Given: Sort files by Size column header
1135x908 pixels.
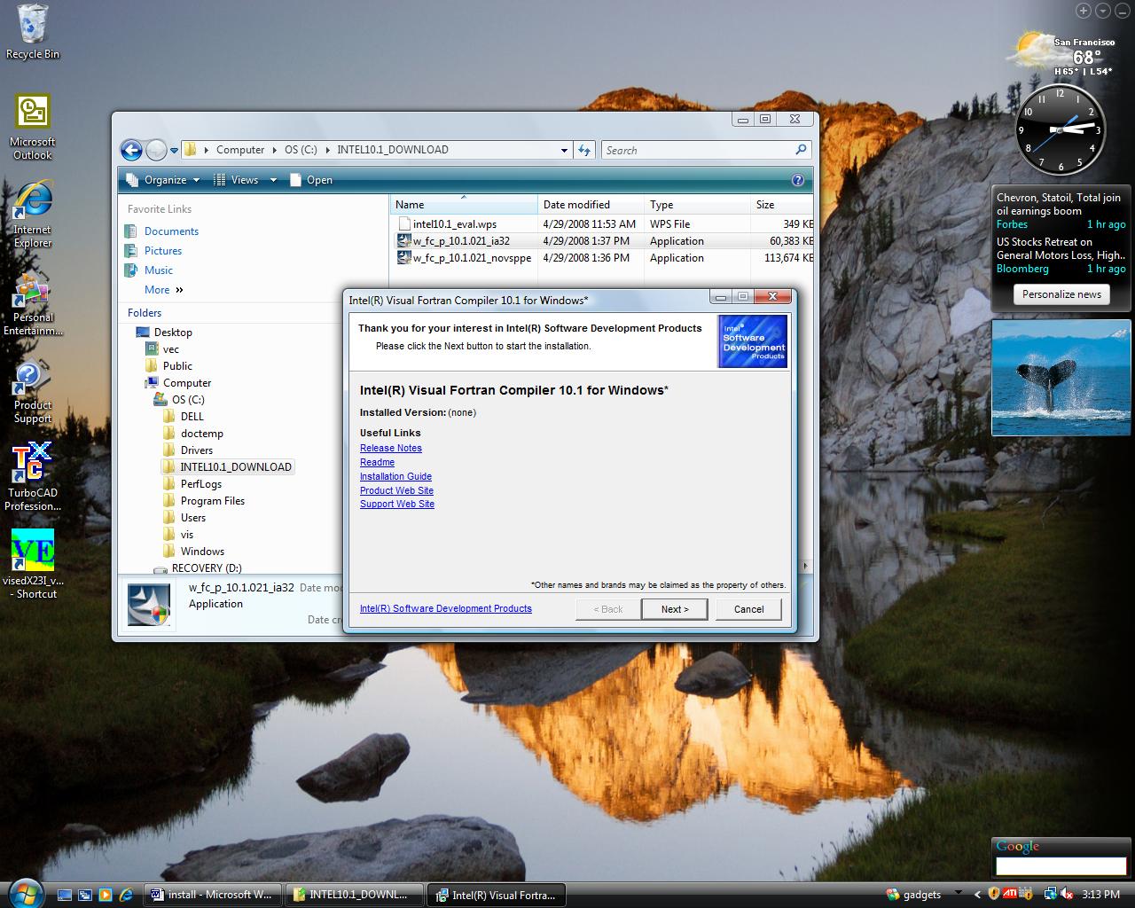Looking at the screenshot, I should [781, 205].
